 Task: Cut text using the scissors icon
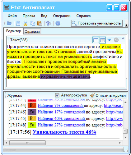[x=26, y=23]
